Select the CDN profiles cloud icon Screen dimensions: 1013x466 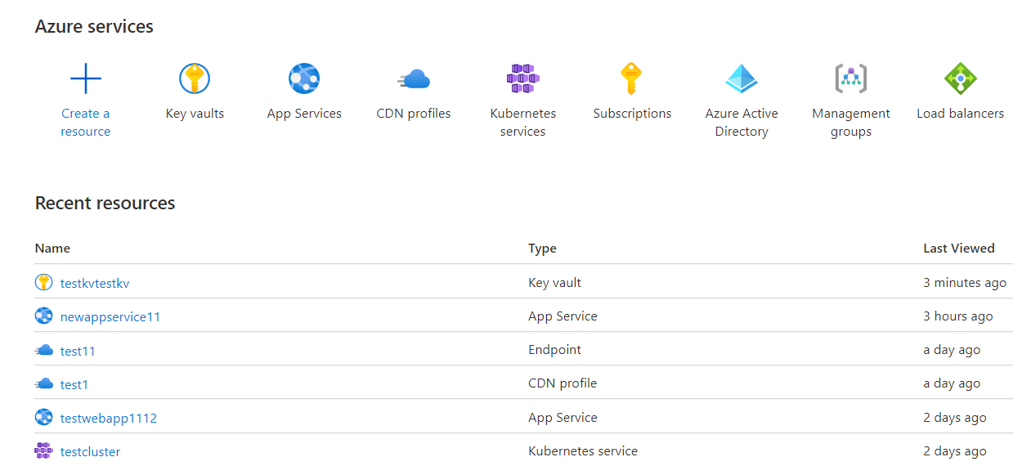point(414,79)
